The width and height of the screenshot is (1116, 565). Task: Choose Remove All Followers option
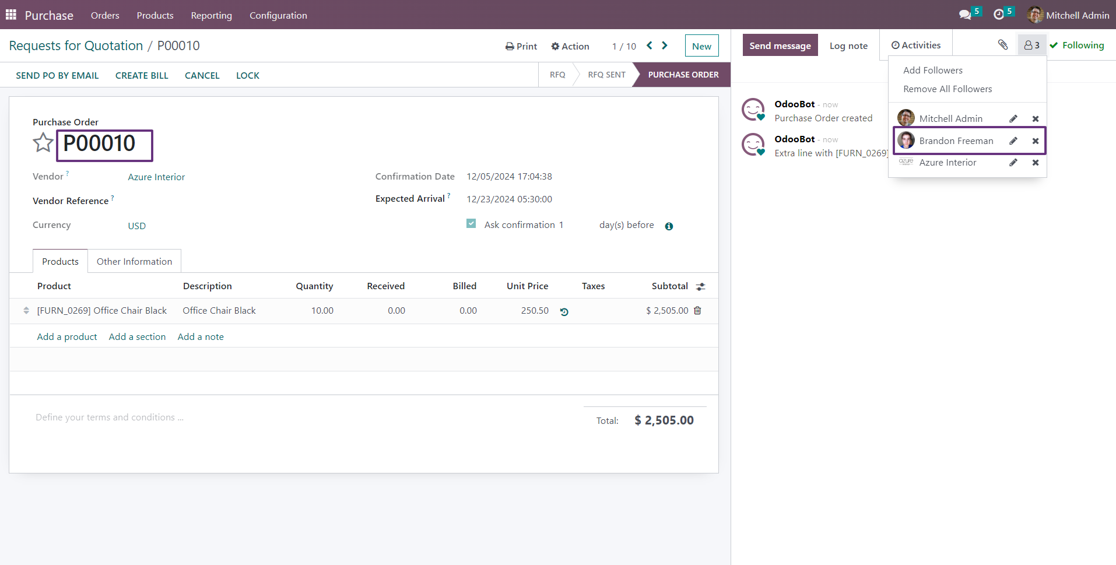[x=947, y=89]
